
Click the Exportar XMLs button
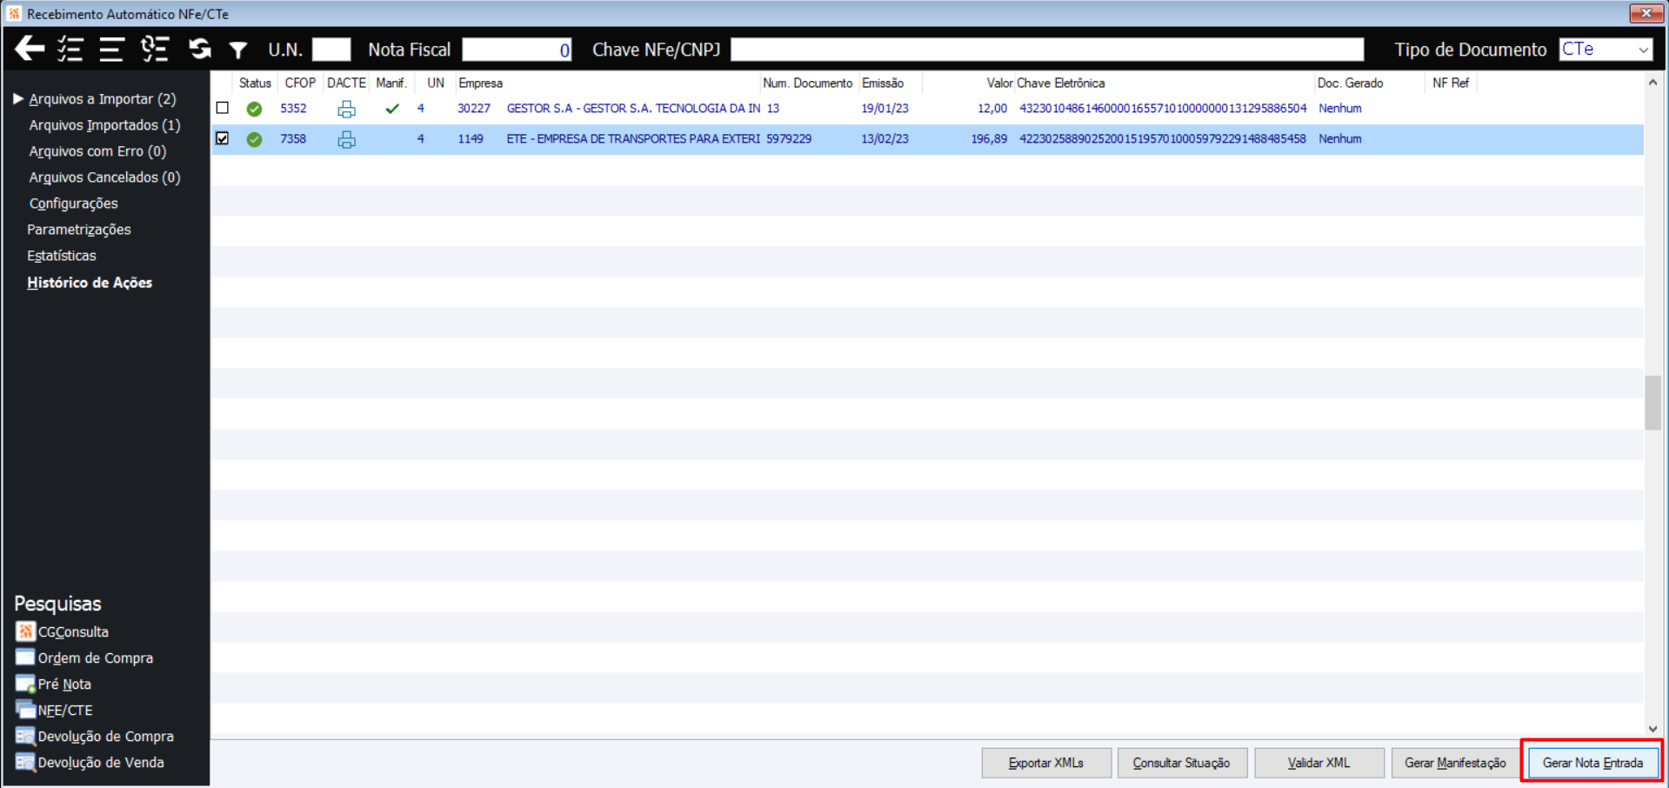tap(1046, 763)
